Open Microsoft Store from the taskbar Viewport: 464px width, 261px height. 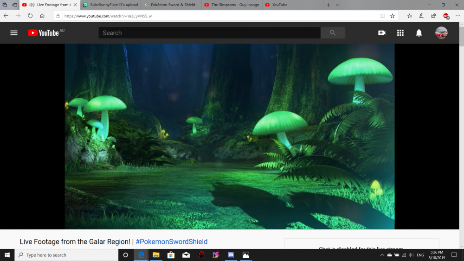click(x=171, y=255)
